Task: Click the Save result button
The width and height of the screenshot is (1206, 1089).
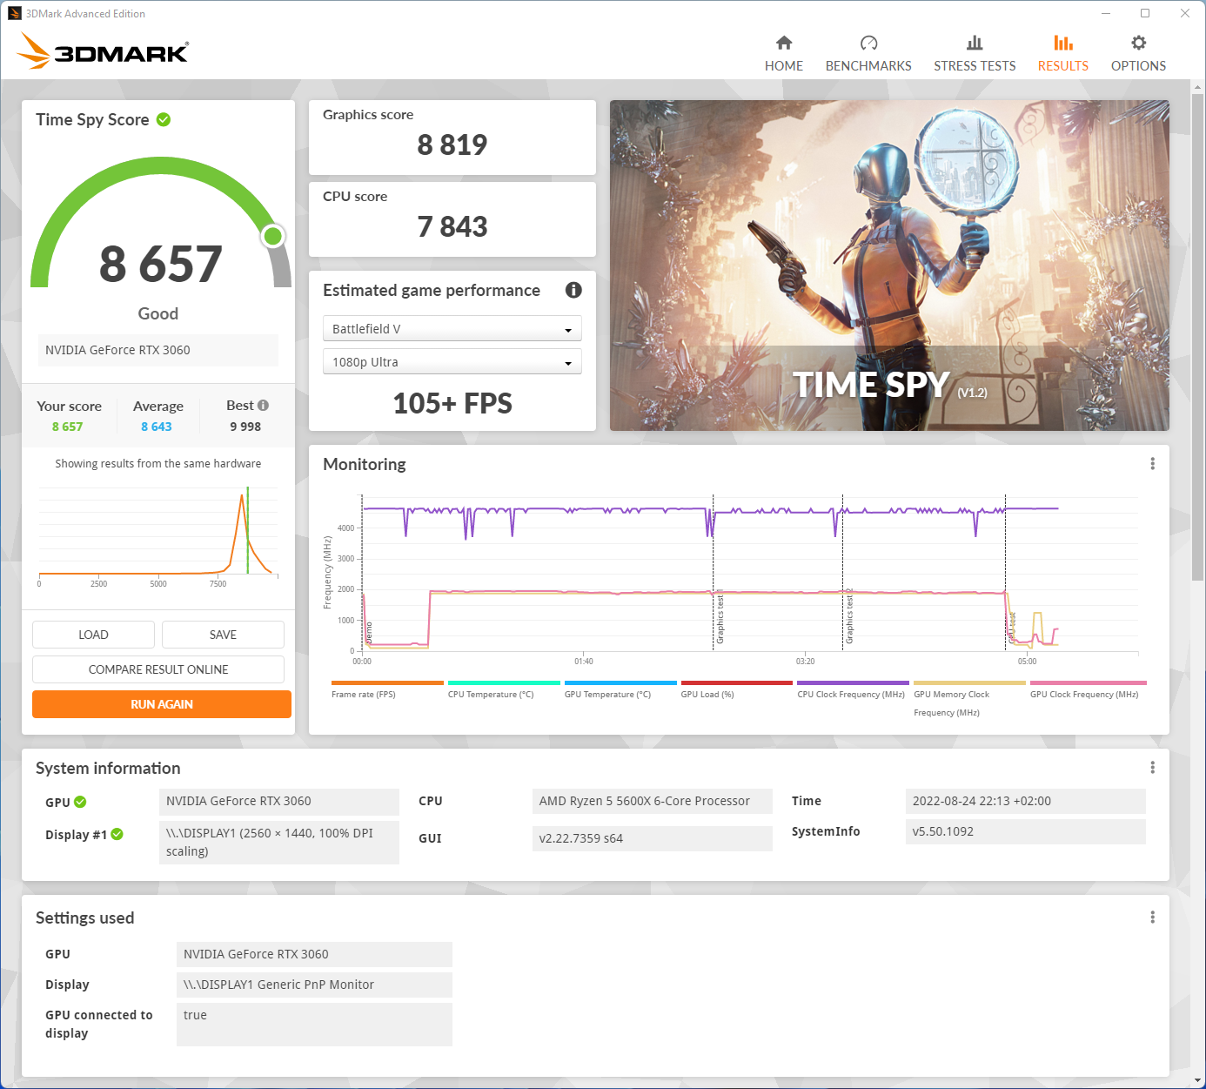Action: (x=223, y=635)
